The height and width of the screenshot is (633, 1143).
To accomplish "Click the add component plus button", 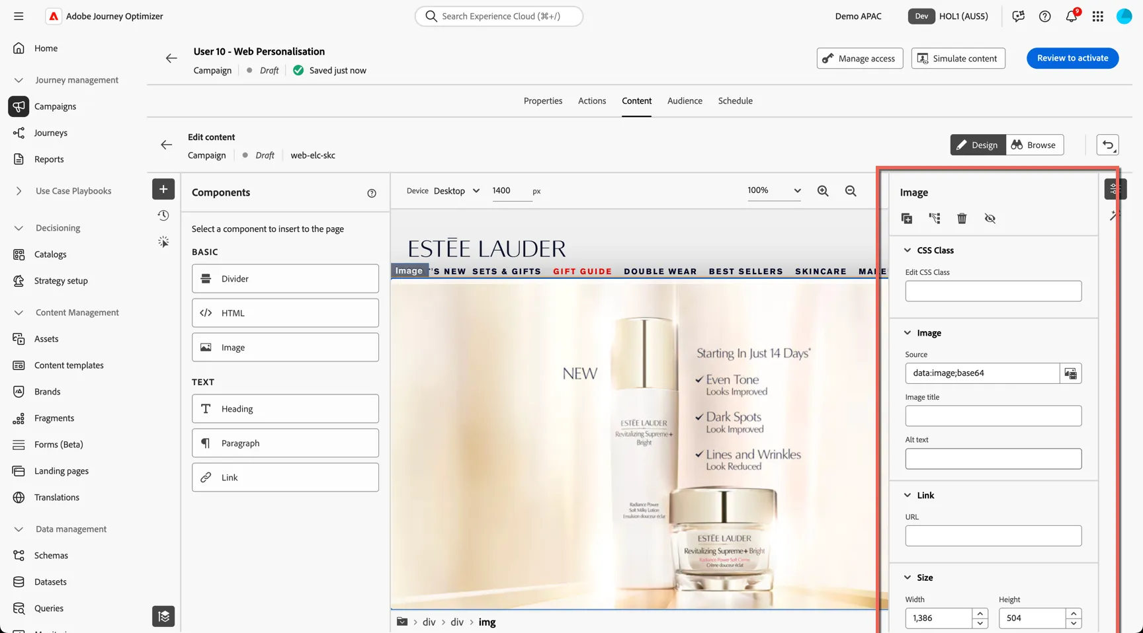I will 163,189.
